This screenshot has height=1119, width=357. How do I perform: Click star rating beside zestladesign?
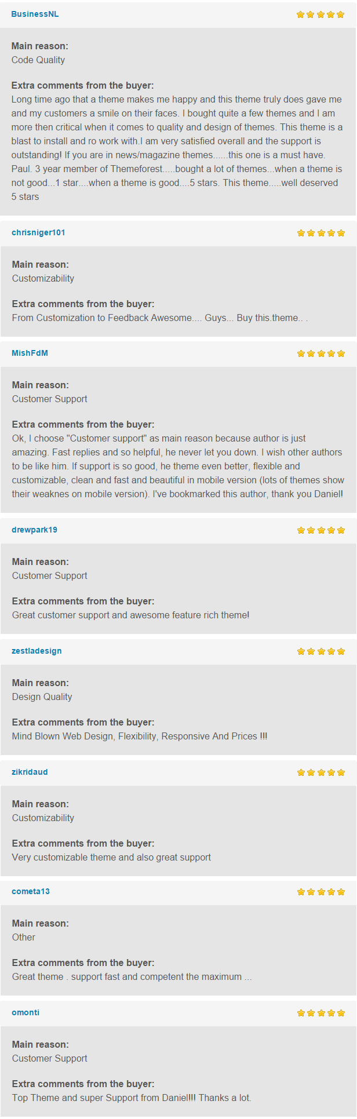[x=321, y=651]
